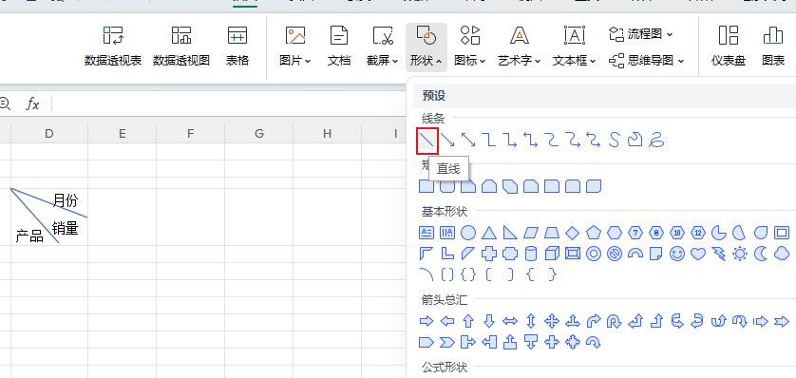Screen dimensions: 796x378
Task: Choose the left-right double block arrow
Action: pos(510,321)
